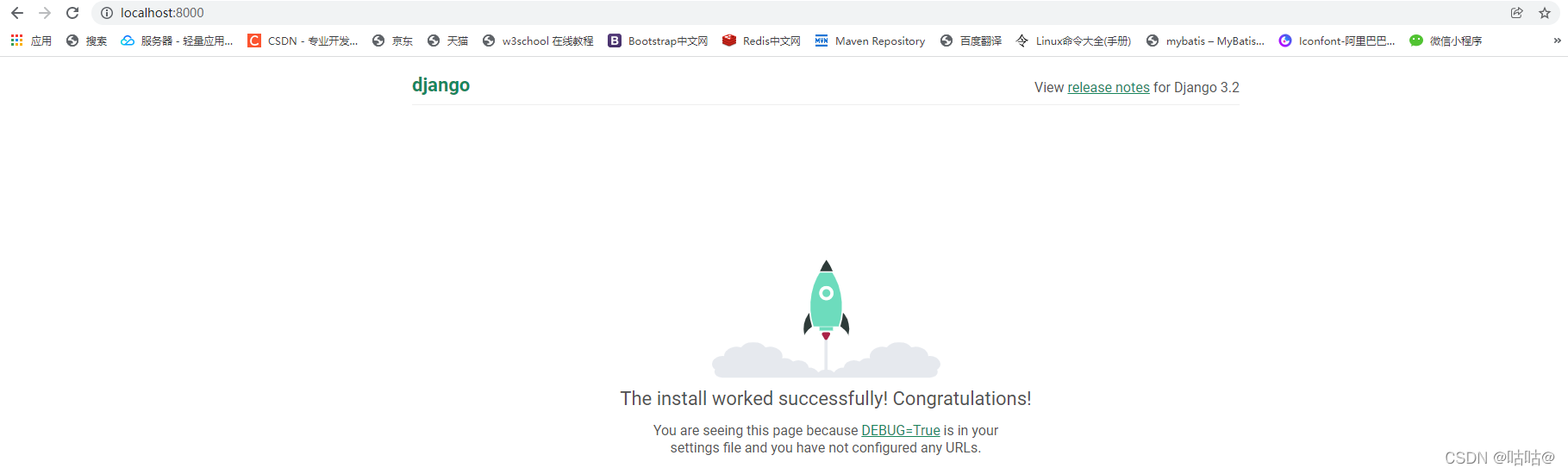The image size is (1568, 474).
Task: Bookmark this page with the star
Action: [x=1545, y=13]
